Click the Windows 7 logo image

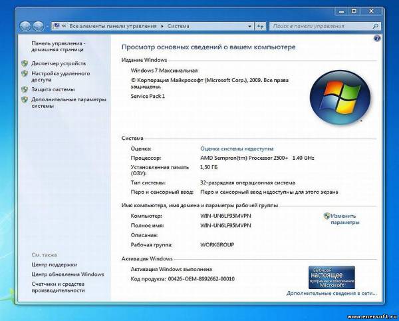coord(340,98)
